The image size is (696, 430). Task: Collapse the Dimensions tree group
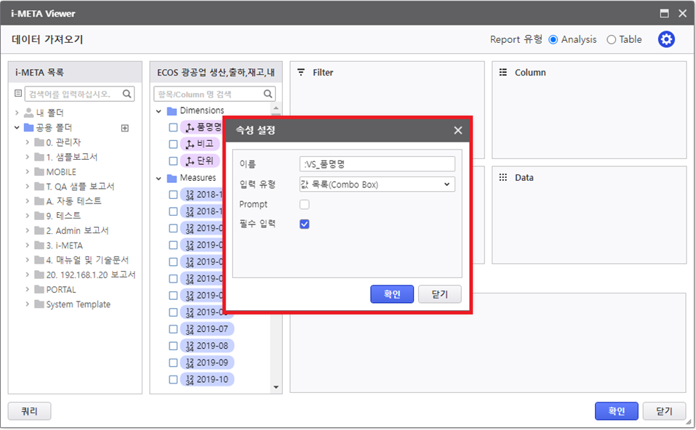159,111
